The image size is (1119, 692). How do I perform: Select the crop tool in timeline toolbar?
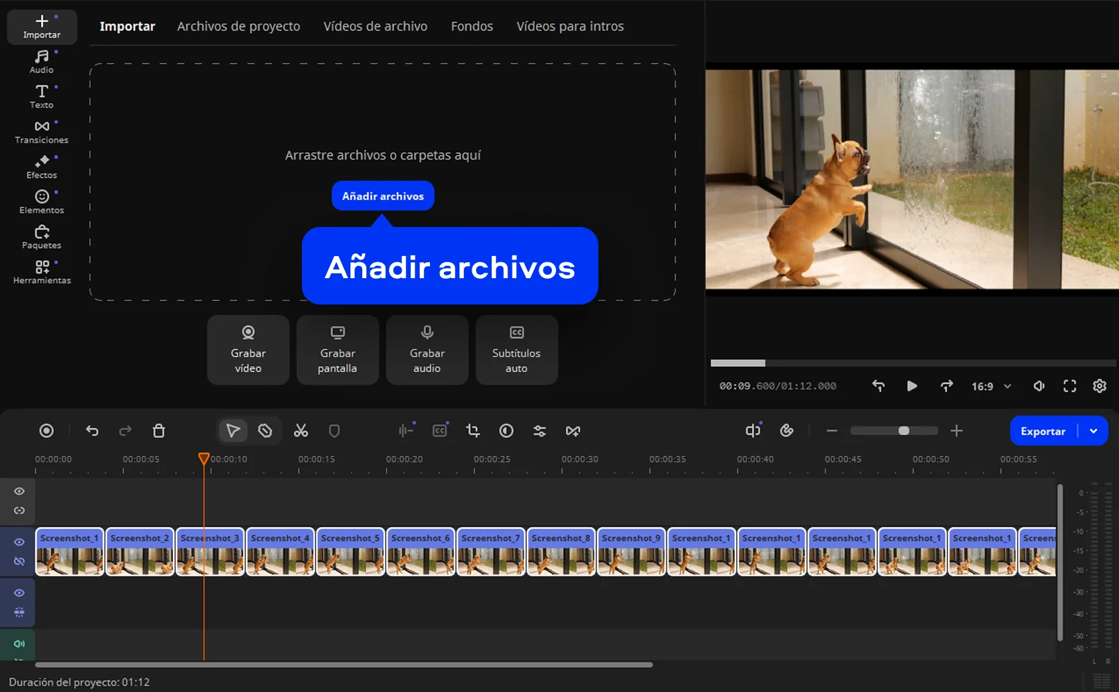click(473, 431)
